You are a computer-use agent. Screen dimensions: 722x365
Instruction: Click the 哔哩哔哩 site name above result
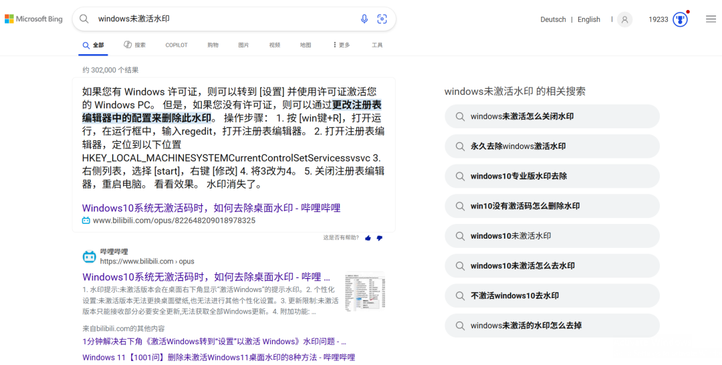click(114, 252)
